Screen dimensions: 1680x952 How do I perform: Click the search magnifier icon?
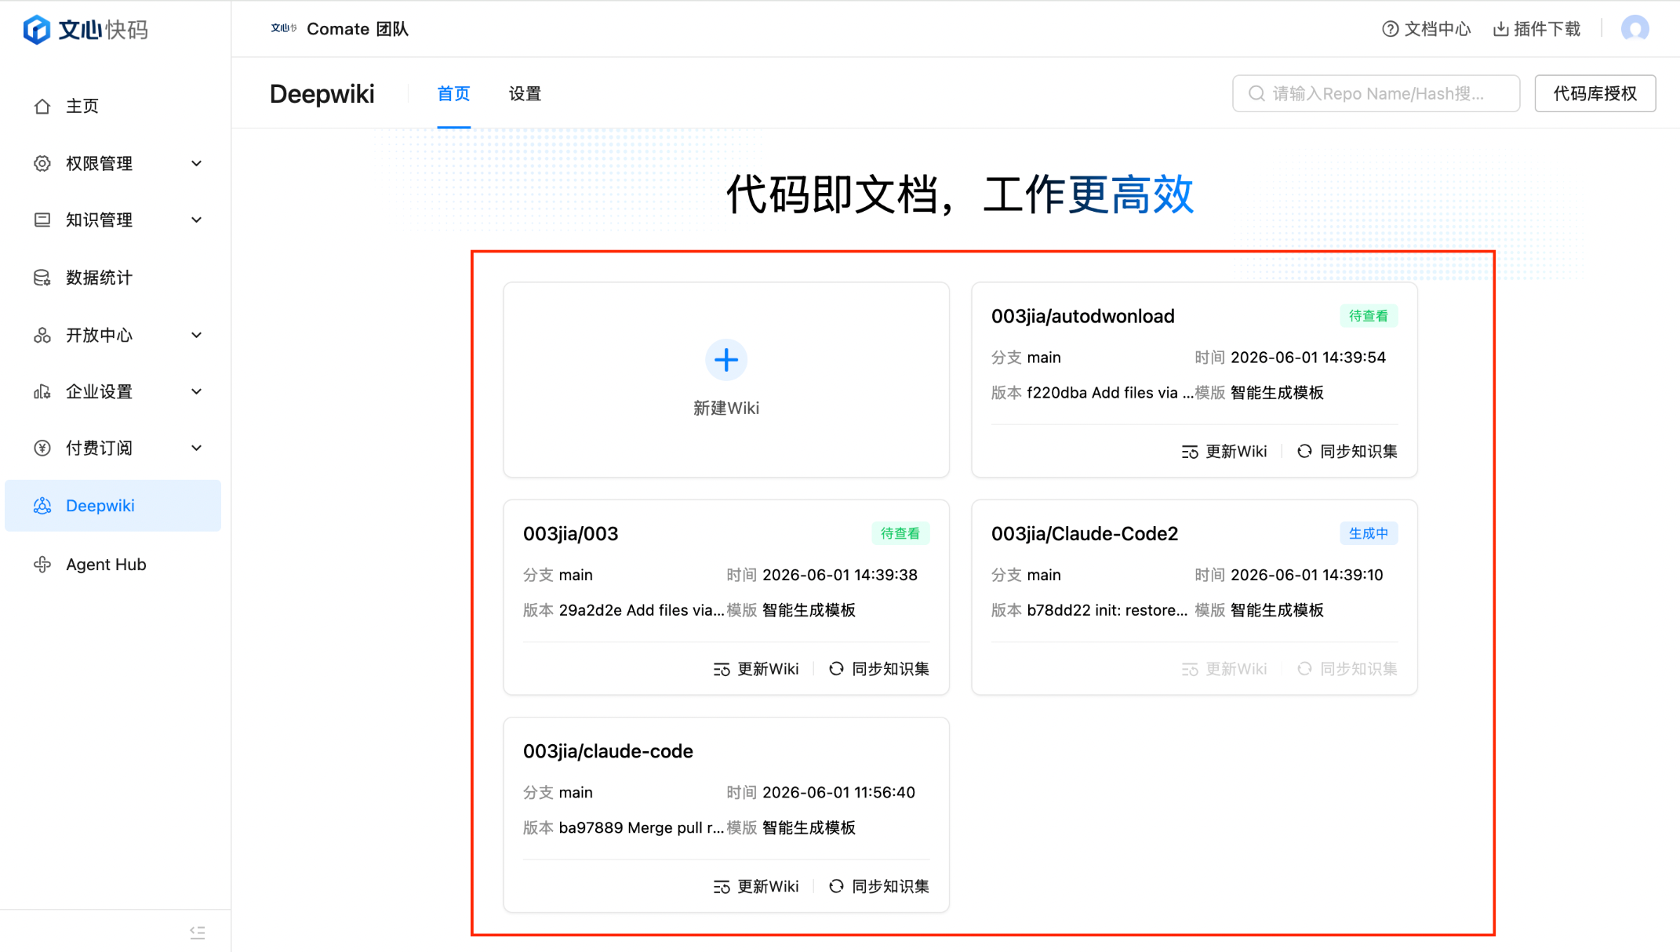pos(1256,94)
